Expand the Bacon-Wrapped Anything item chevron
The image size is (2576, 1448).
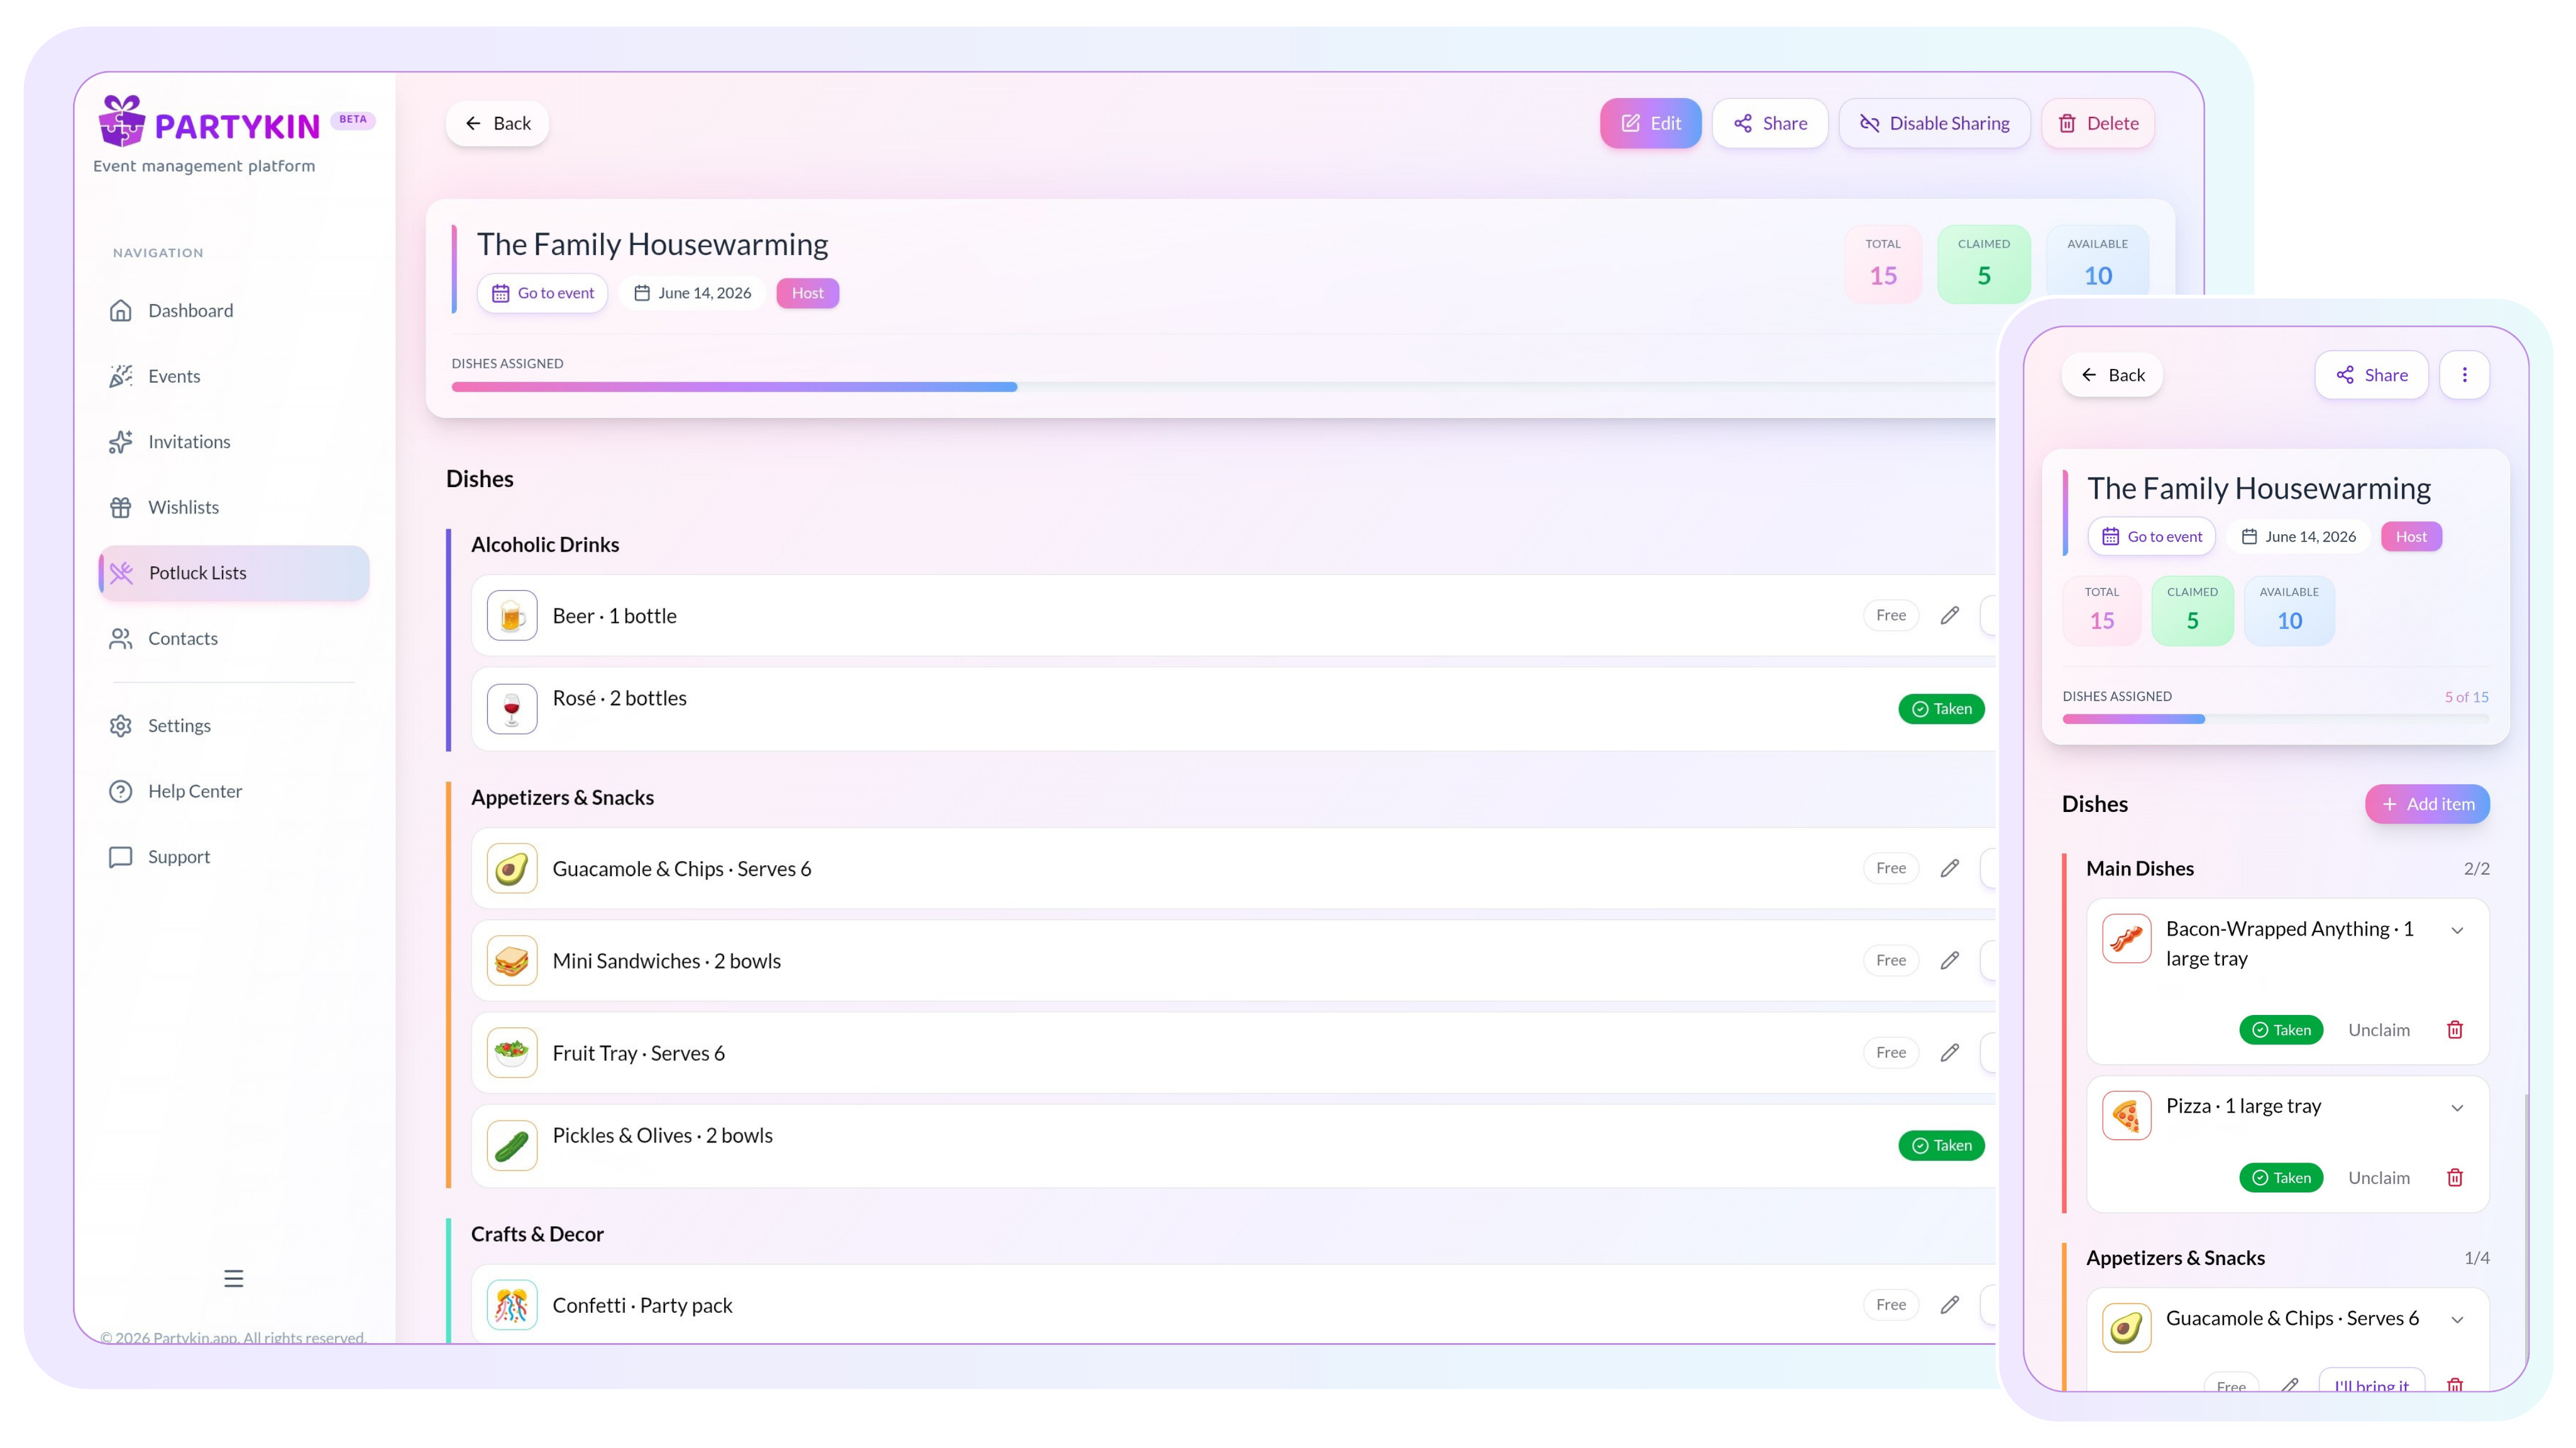2457,930
